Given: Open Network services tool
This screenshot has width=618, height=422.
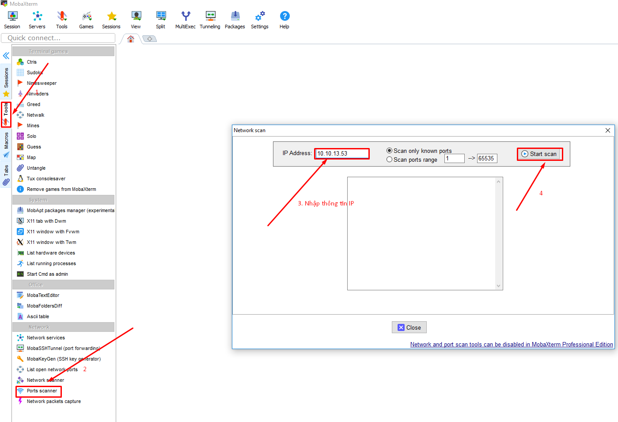Looking at the screenshot, I should [x=45, y=338].
